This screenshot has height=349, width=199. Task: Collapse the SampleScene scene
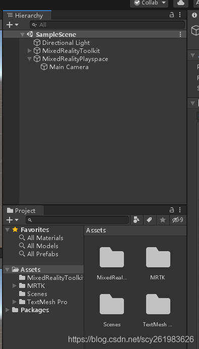22,34
